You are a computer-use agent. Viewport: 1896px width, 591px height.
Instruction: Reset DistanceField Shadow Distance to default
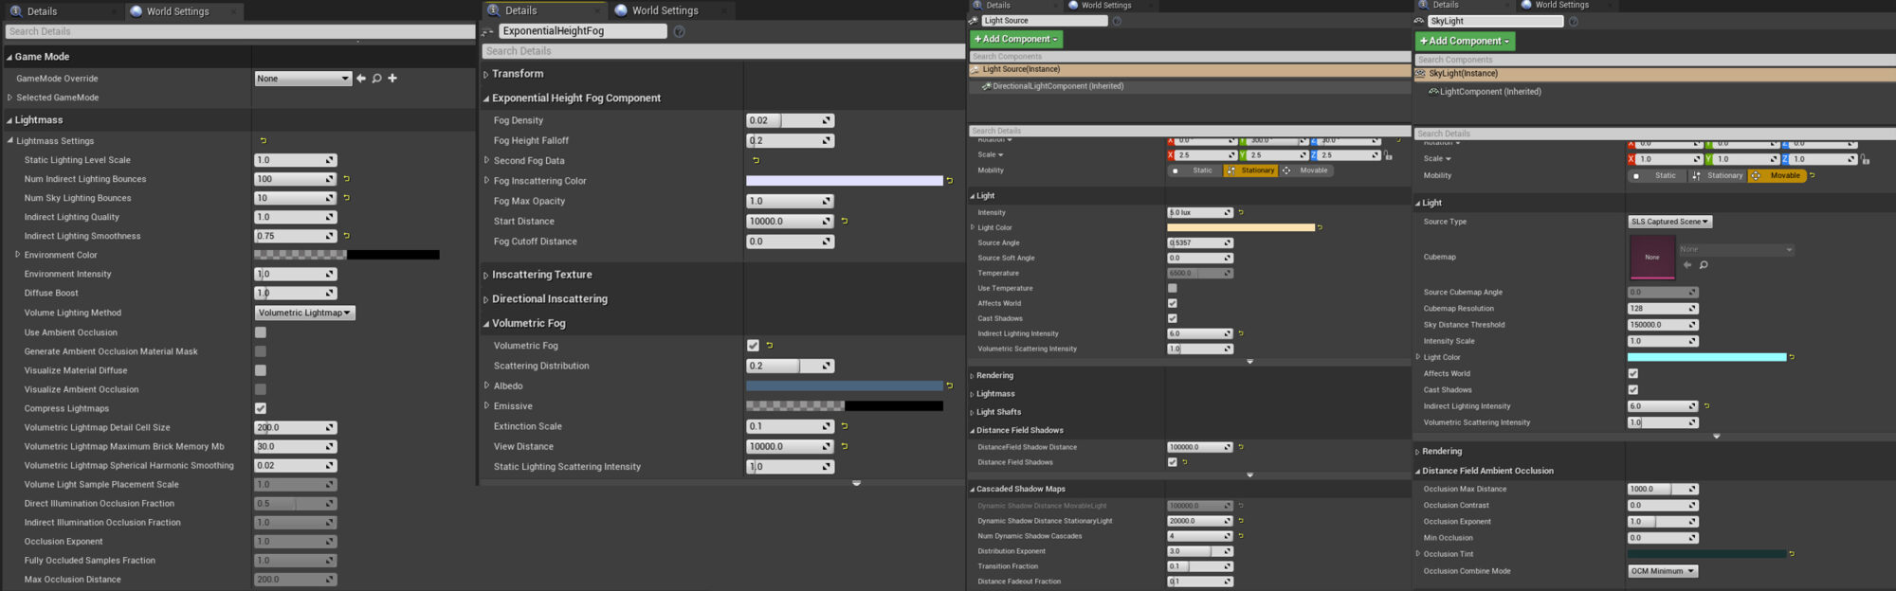tap(1241, 447)
